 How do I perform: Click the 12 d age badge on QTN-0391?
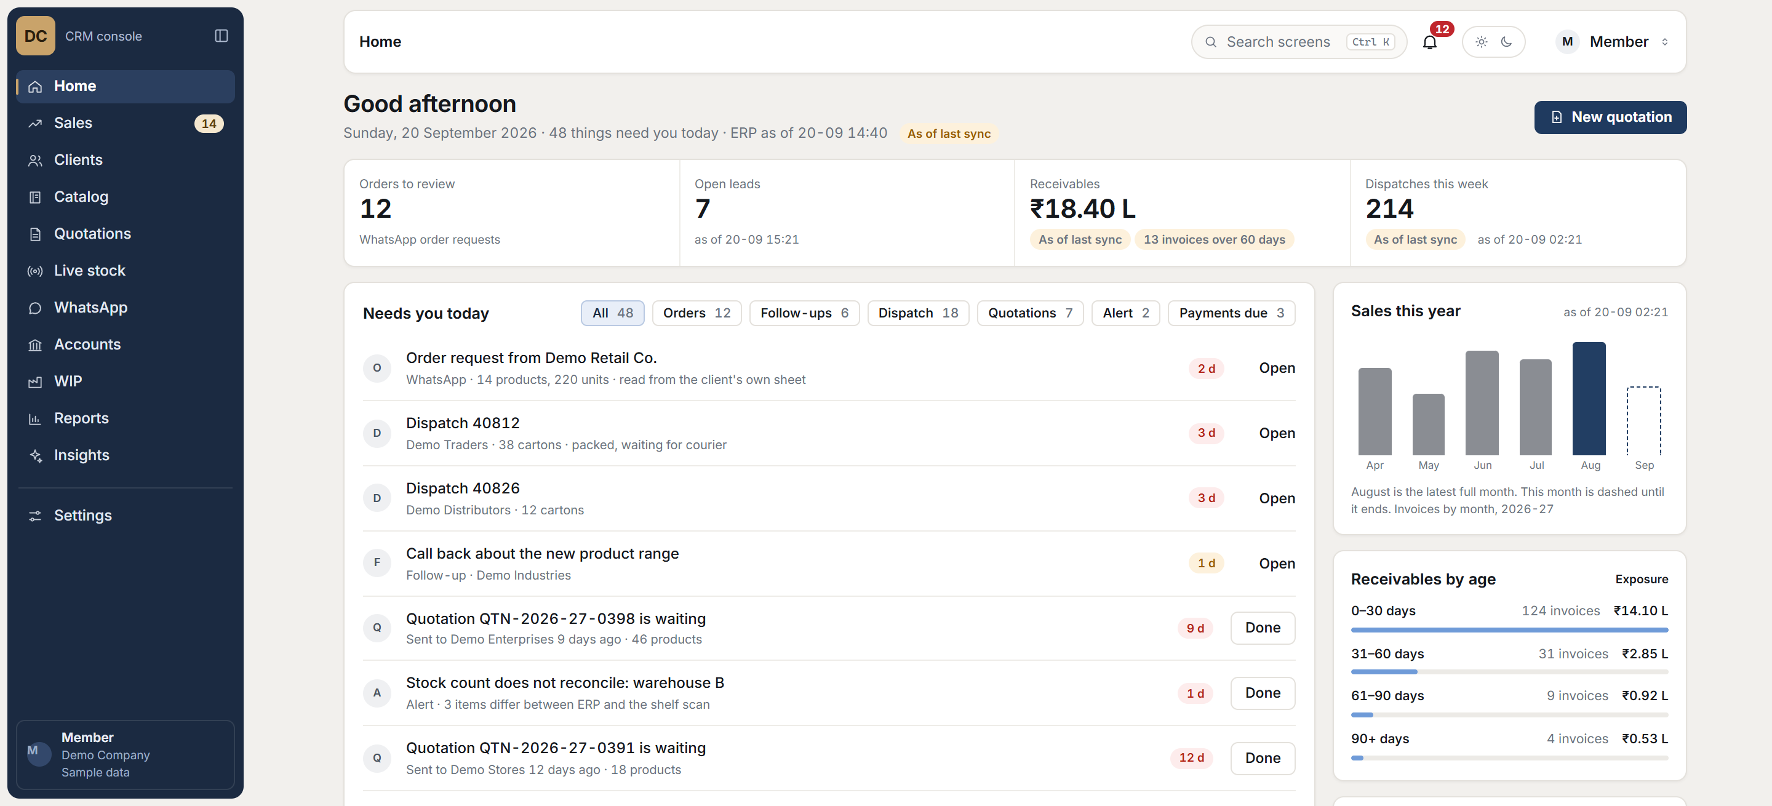[x=1191, y=758]
